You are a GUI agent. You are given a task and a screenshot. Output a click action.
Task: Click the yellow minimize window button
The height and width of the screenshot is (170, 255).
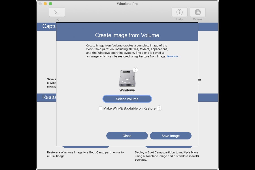[x=45, y=4]
